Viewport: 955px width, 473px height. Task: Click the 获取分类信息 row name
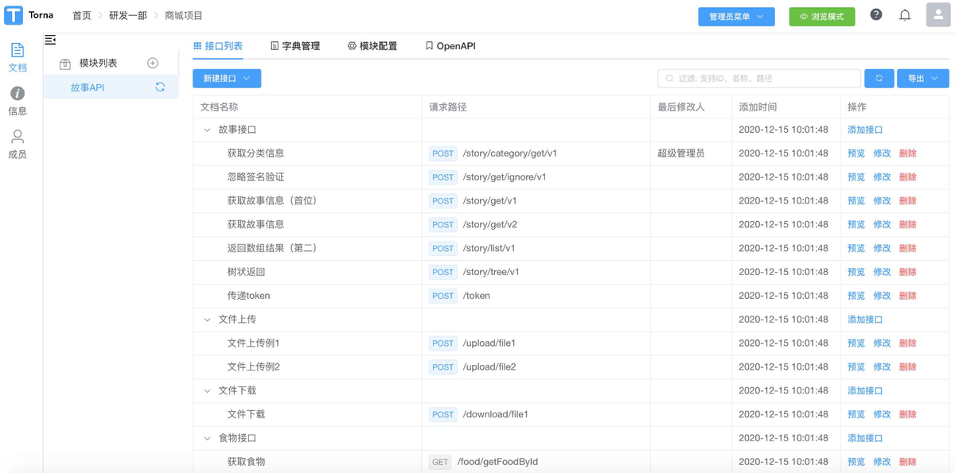point(255,153)
